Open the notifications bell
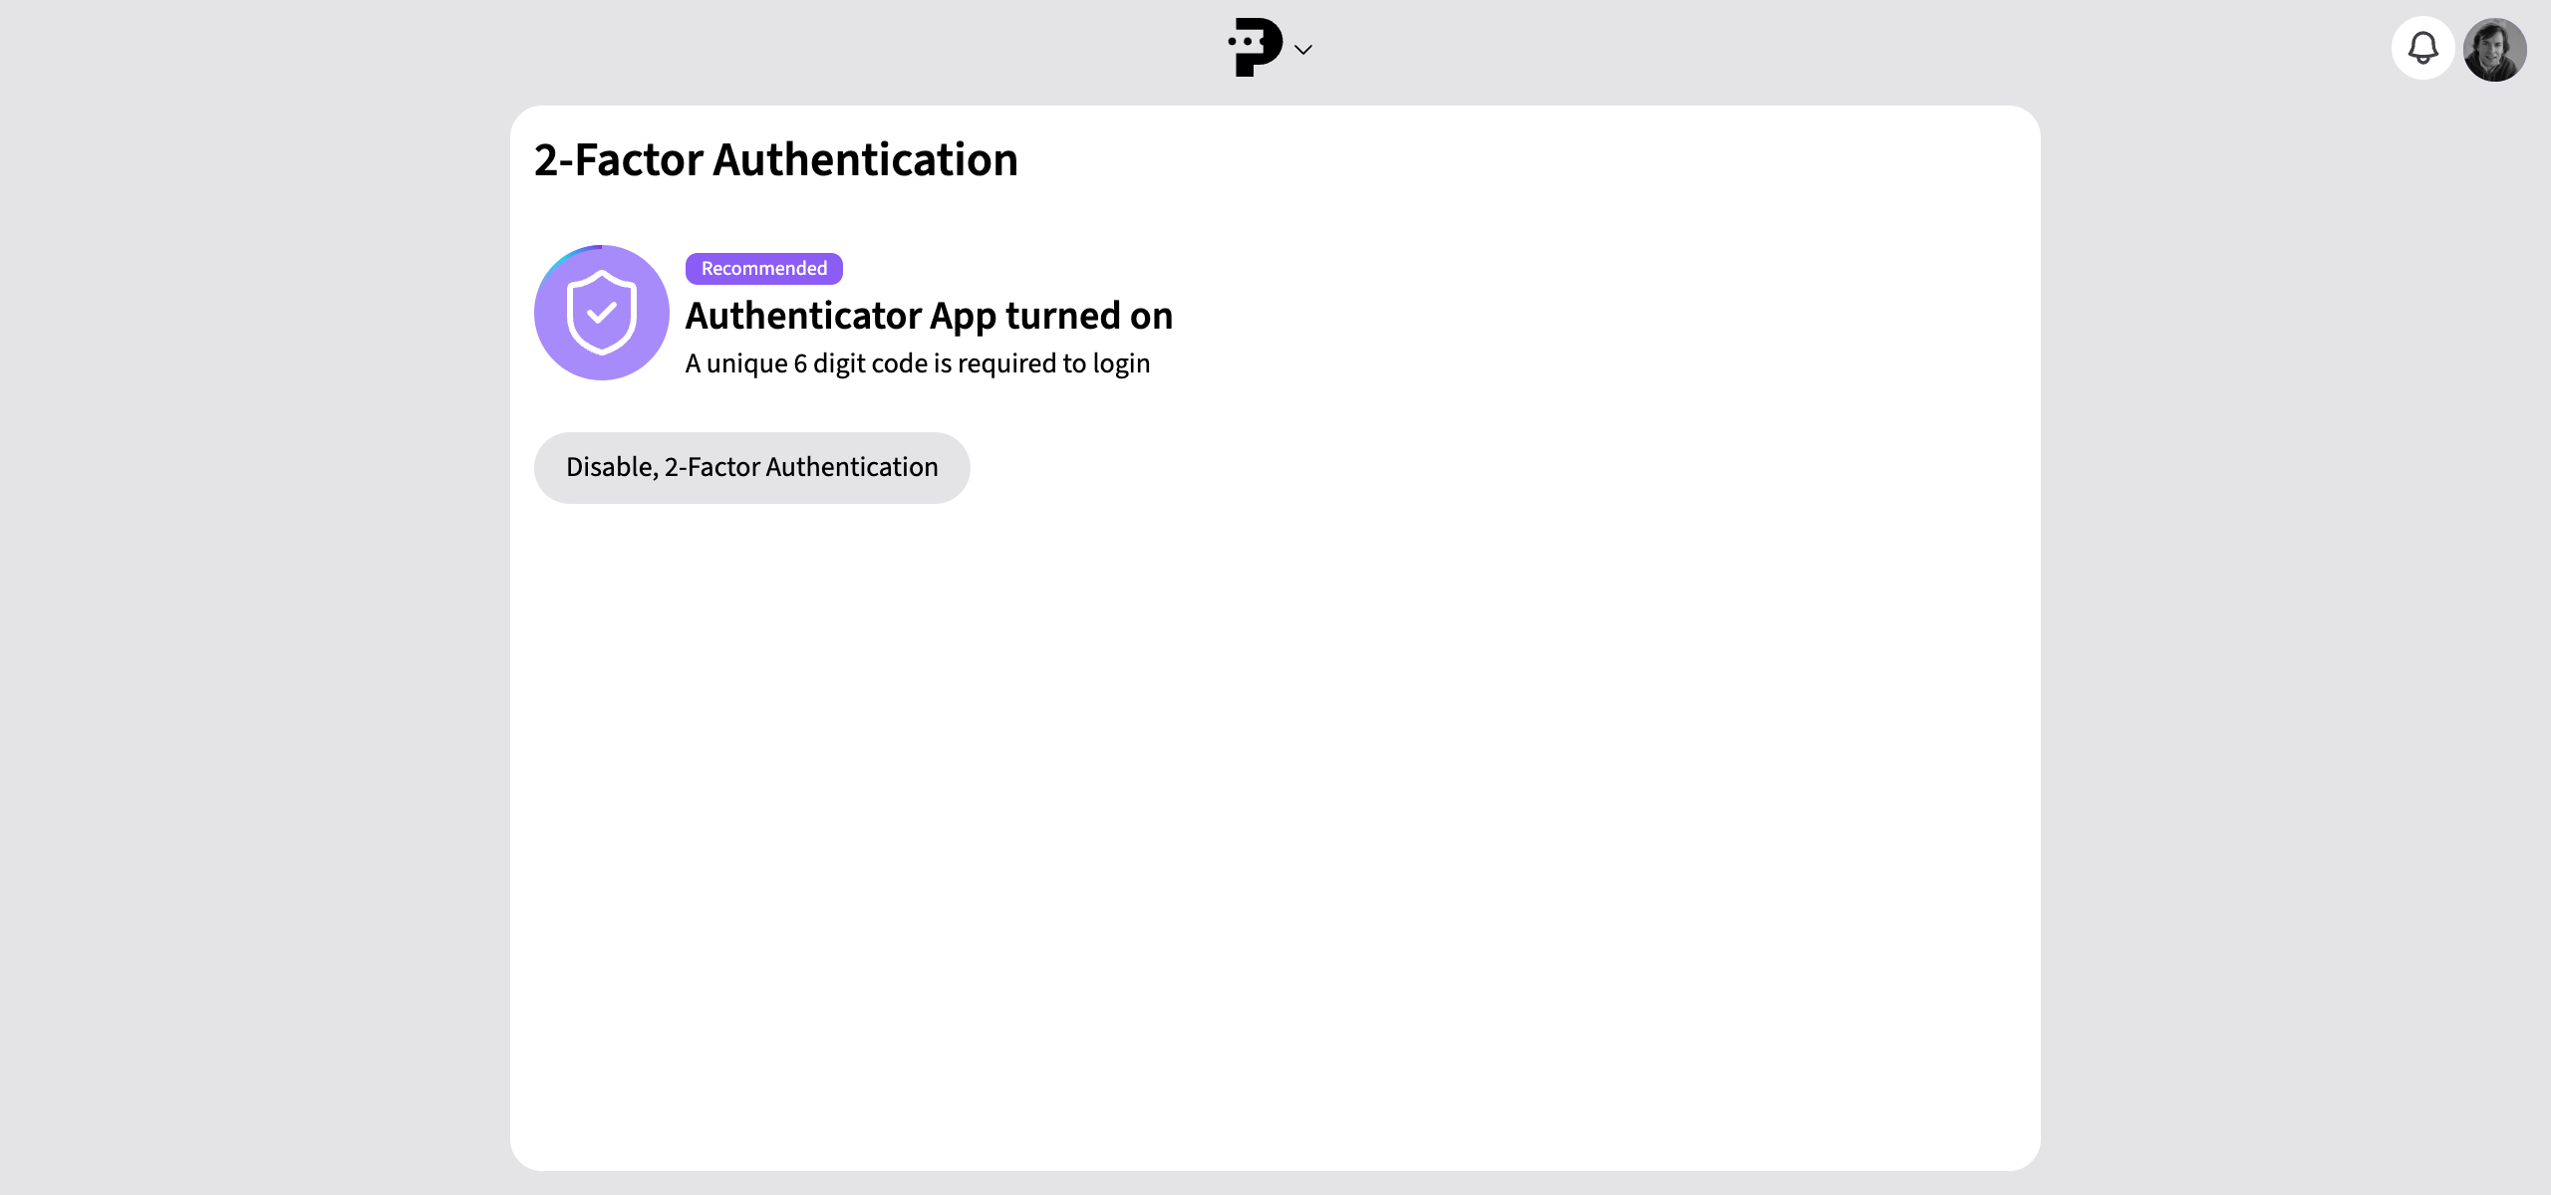 pos(2422,48)
